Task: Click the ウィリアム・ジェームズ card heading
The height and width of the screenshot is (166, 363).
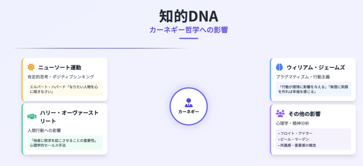Action: pos(316,68)
